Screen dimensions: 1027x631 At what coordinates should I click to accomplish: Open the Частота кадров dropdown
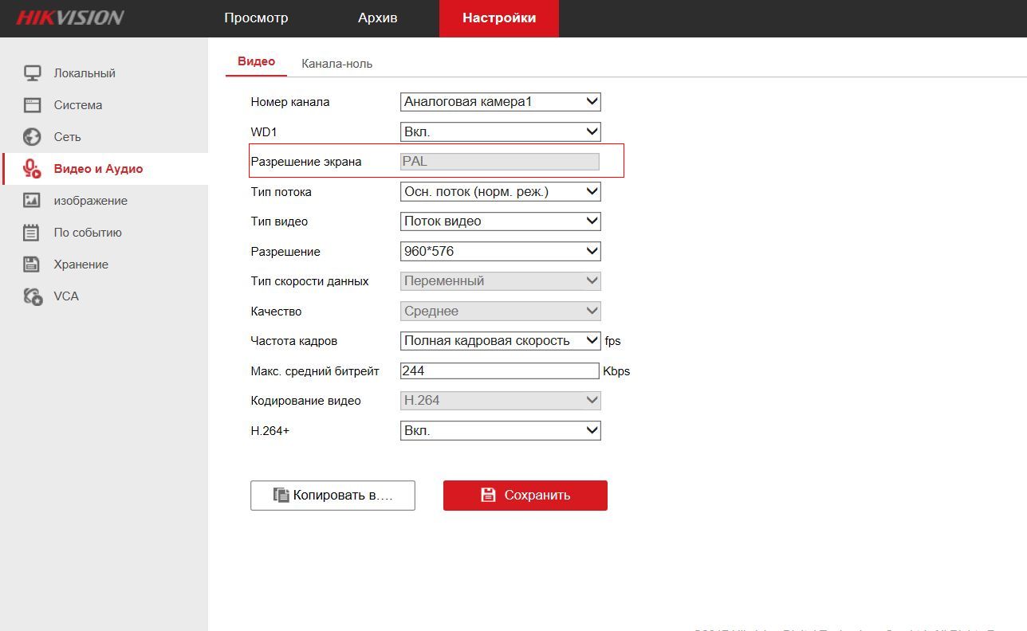point(500,341)
